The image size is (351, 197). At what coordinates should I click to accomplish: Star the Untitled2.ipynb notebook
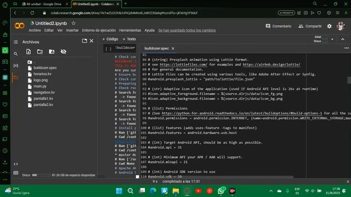pyautogui.click(x=73, y=23)
